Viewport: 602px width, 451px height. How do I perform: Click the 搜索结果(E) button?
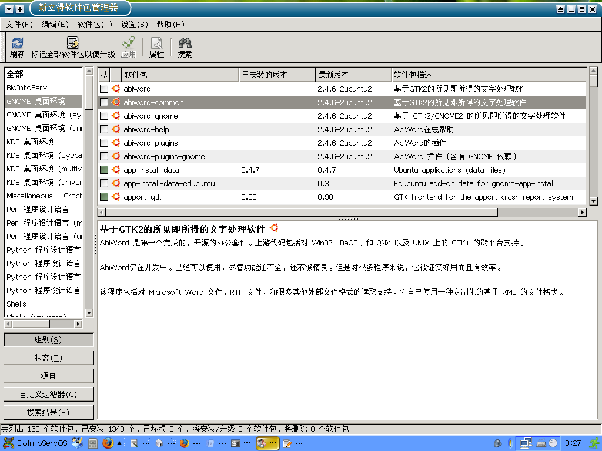tap(48, 412)
